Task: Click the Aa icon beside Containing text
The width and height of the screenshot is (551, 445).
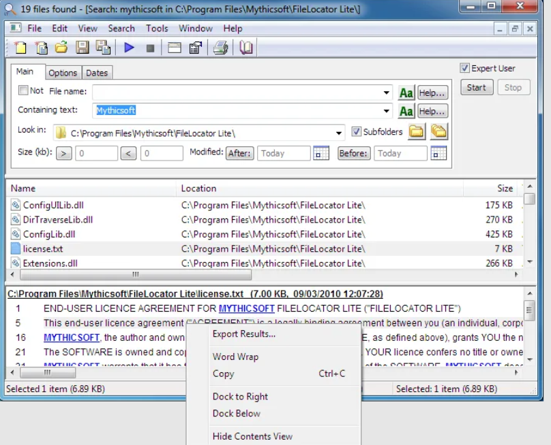Action: [x=406, y=111]
